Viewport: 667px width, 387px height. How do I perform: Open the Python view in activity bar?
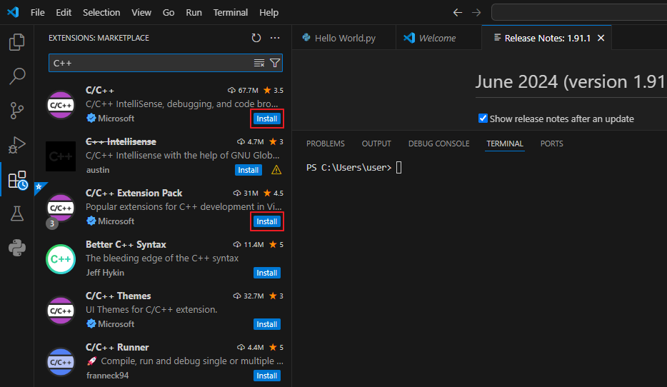(x=17, y=248)
